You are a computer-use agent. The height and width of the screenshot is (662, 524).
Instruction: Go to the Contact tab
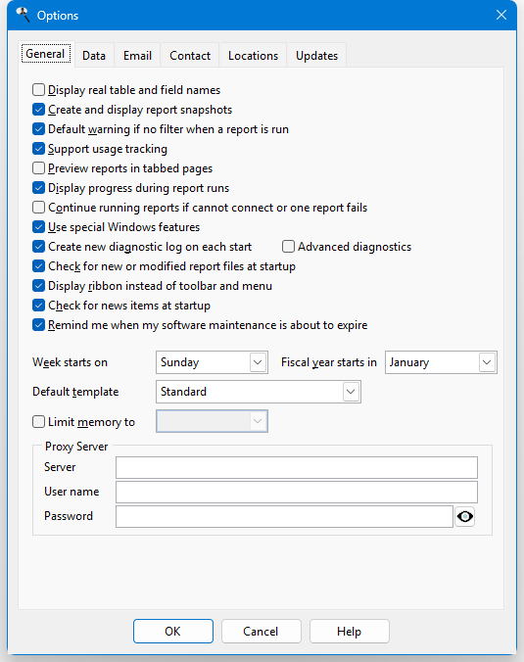[190, 56]
